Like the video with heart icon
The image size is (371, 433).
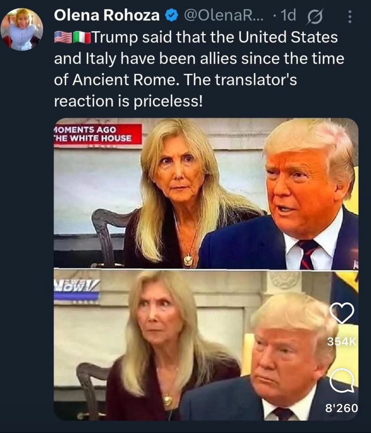point(342,313)
